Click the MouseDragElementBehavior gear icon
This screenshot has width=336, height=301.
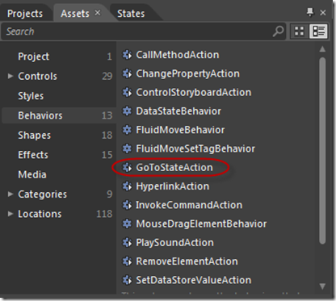(x=127, y=224)
